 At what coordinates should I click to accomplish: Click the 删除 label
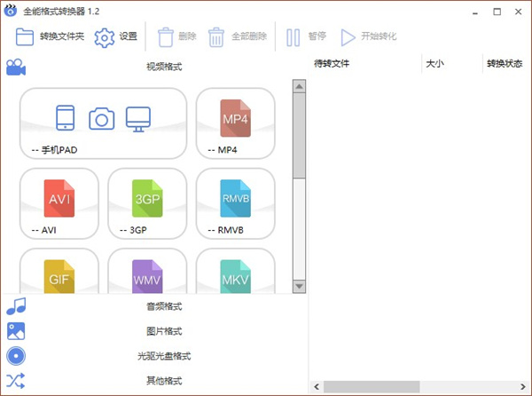click(187, 36)
